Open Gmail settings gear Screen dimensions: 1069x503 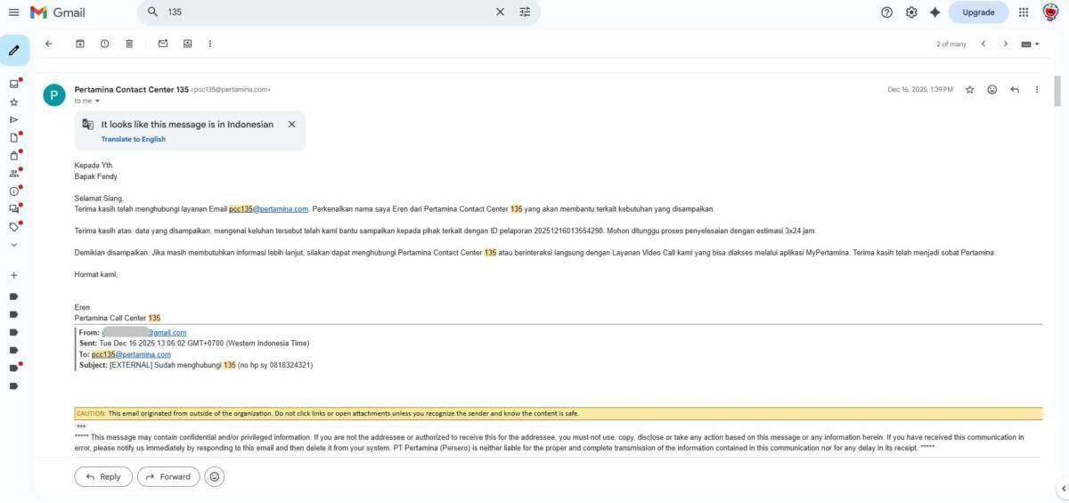pyautogui.click(x=911, y=12)
